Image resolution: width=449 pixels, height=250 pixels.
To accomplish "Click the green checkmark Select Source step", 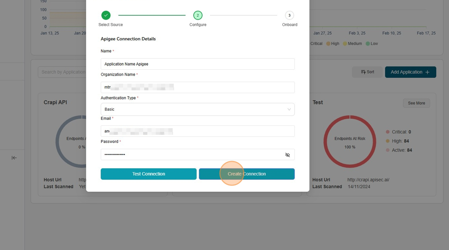I will coord(106,15).
